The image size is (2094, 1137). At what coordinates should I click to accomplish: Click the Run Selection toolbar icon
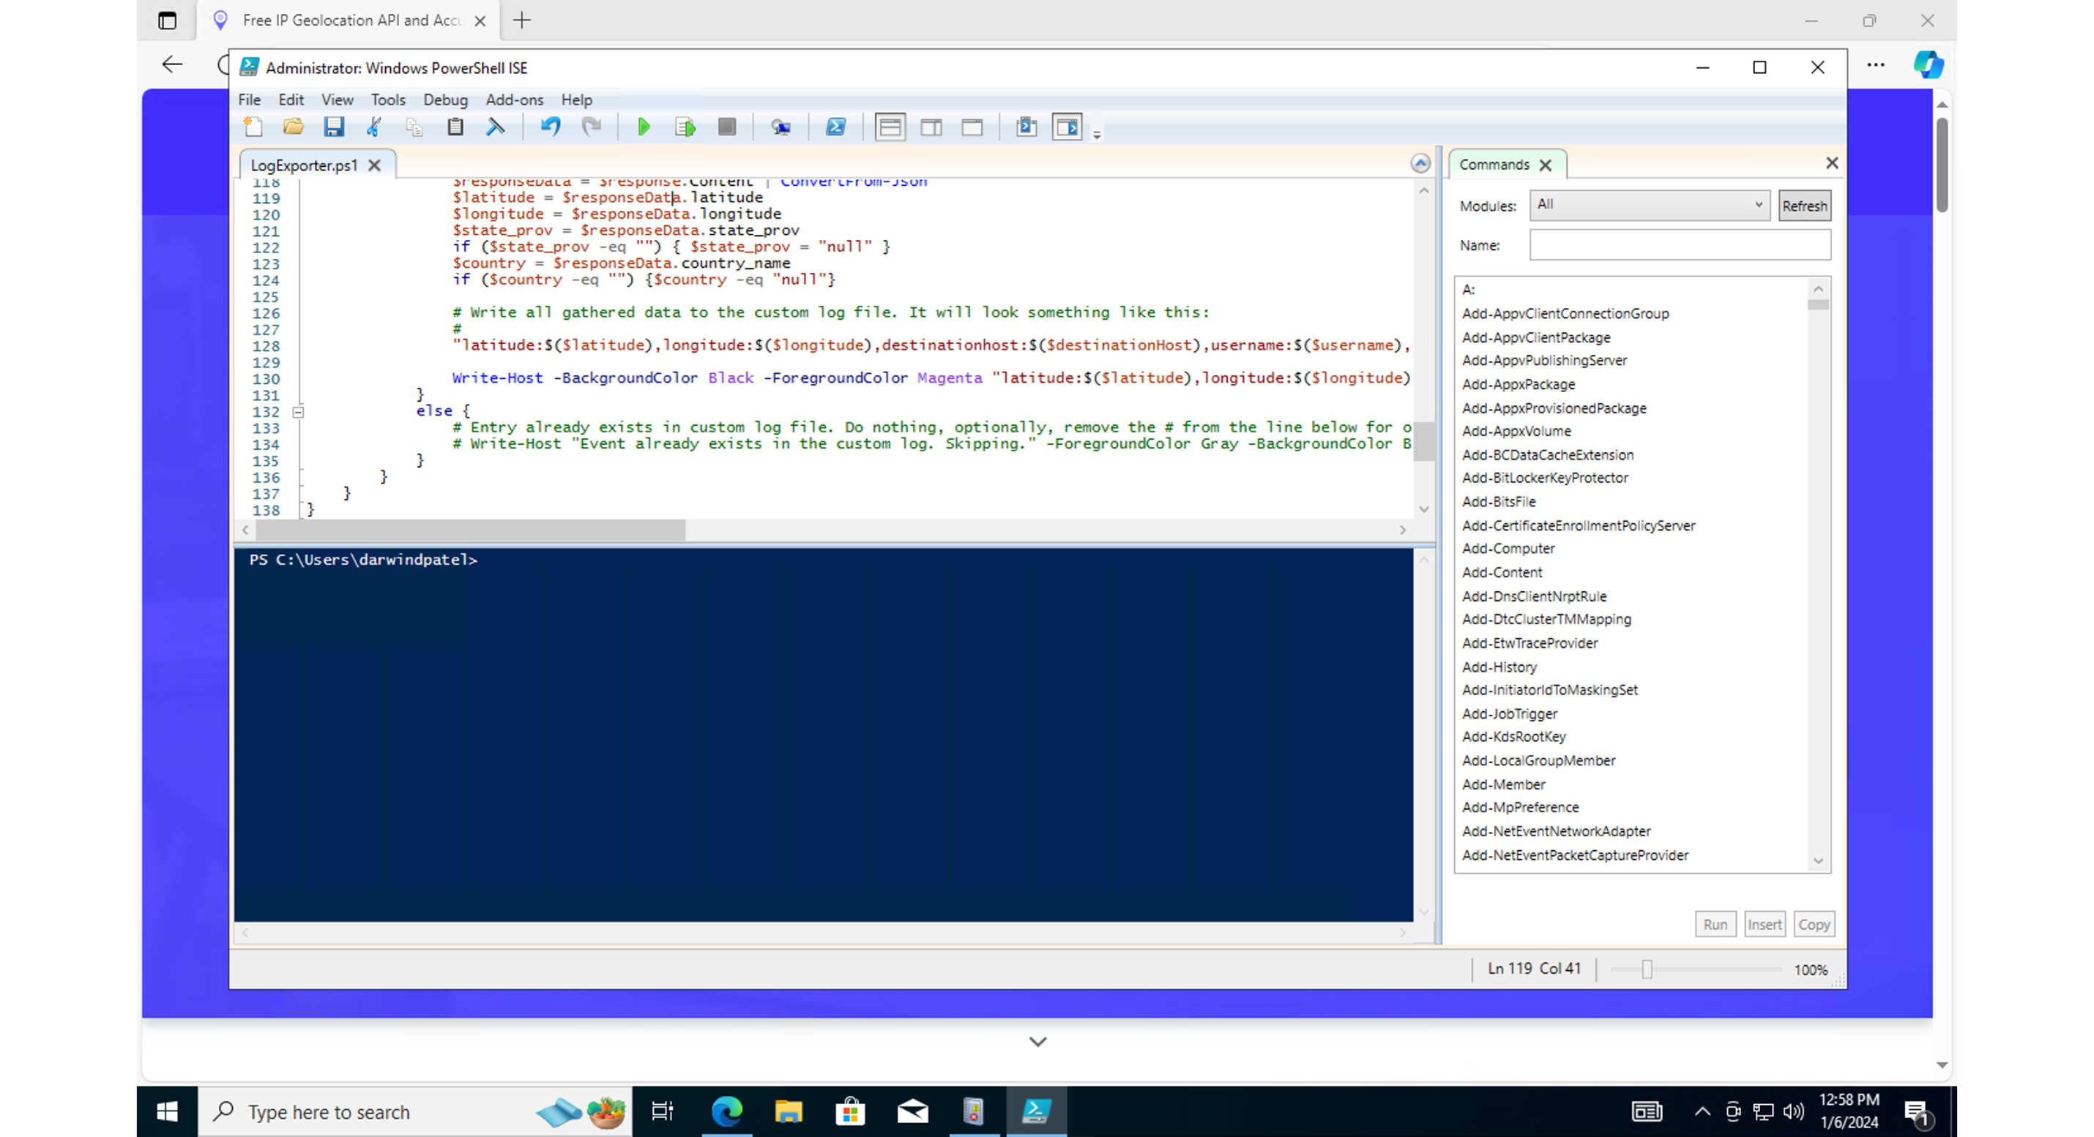click(x=685, y=127)
